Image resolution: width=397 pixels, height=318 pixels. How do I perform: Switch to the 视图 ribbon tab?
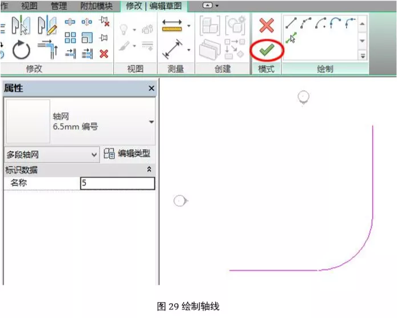29,6
